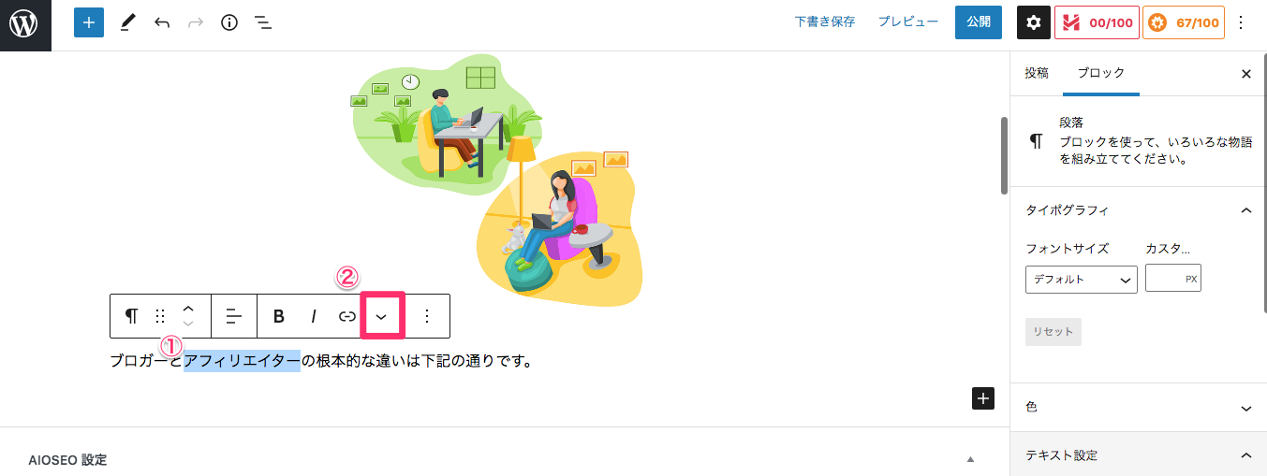
Task: Insert a link with the link icon
Action: click(x=347, y=316)
